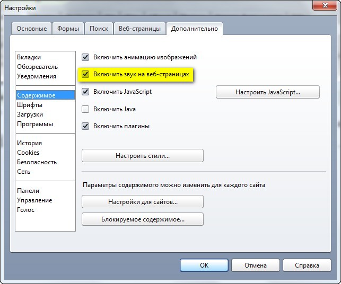Open the Формы tab
The height and width of the screenshot is (284, 341).
pos(68,29)
